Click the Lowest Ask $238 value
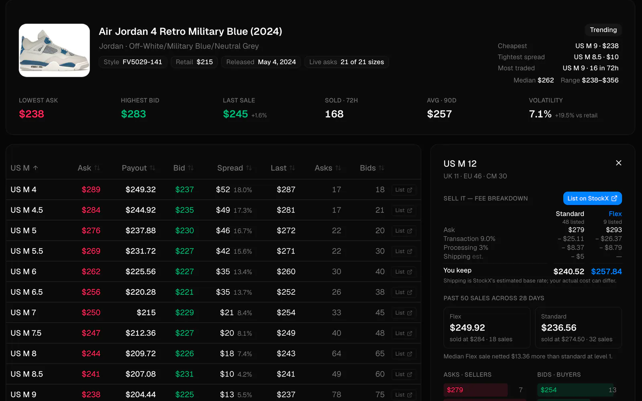The width and height of the screenshot is (642, 401). click(x=31, y=114)
